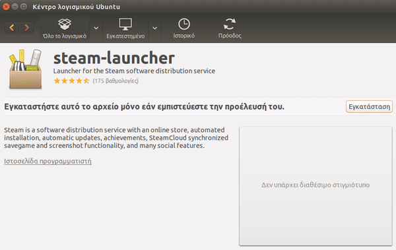
Task: Go forward with the right arrow button
Action: pyautogui.click(x=26, y=28)
